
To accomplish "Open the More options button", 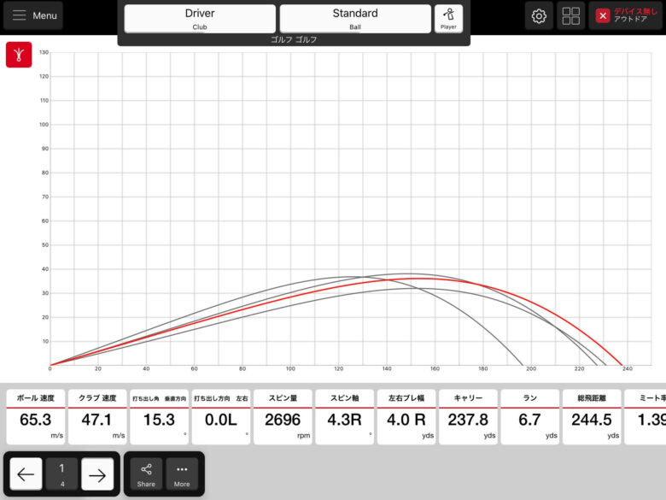I will click(182, 474).
